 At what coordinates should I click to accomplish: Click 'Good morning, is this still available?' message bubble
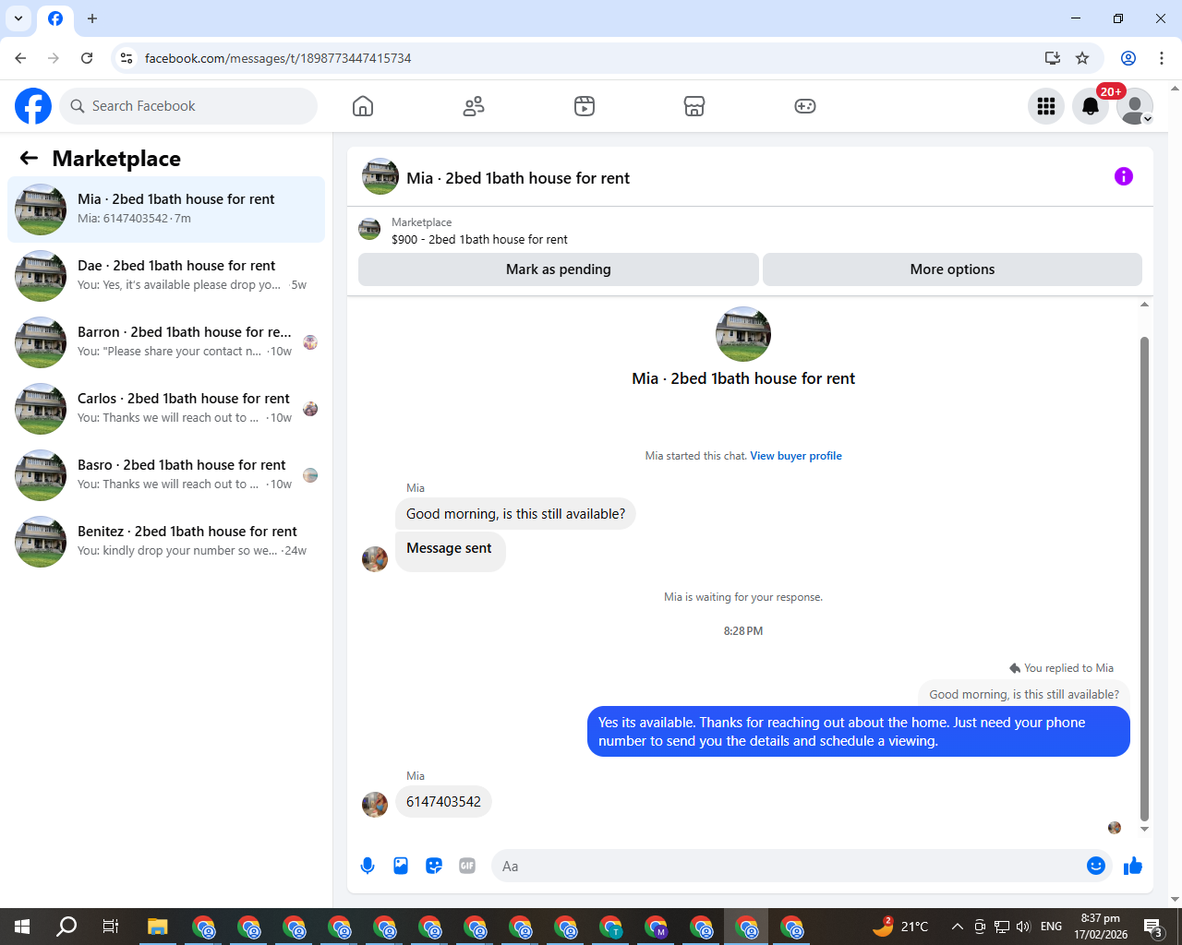[515, 514]
